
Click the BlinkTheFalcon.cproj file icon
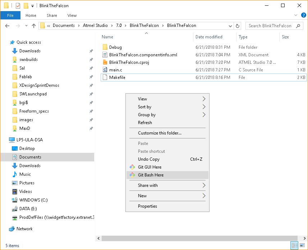tap(105, 62)
